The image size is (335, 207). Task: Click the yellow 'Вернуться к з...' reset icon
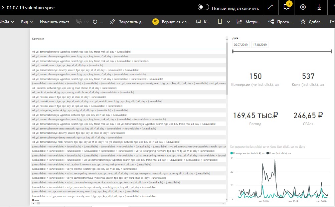[156, 22]
